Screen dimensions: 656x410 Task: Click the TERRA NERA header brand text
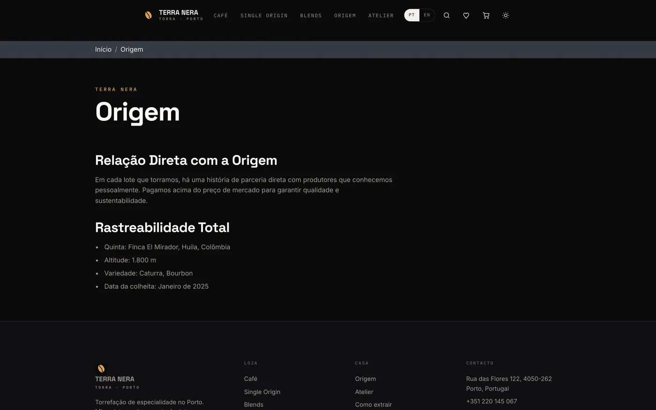(179, 13)
